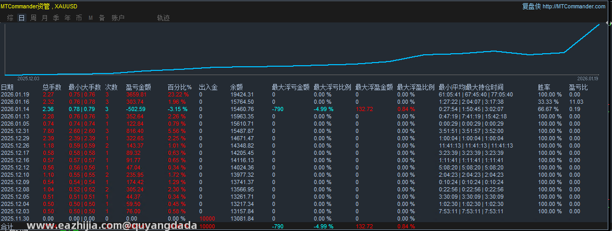Select the 2026.01.14 losing row
This screenshot has width=612, height=231.
pos(305,109)
